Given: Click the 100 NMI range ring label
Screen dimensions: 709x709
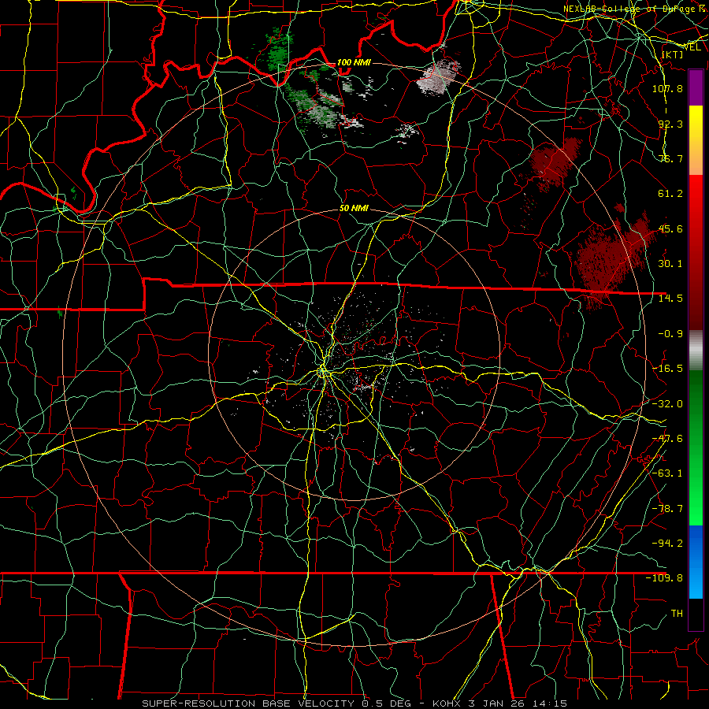Looking at the screenshot, I should click(354, 62).
